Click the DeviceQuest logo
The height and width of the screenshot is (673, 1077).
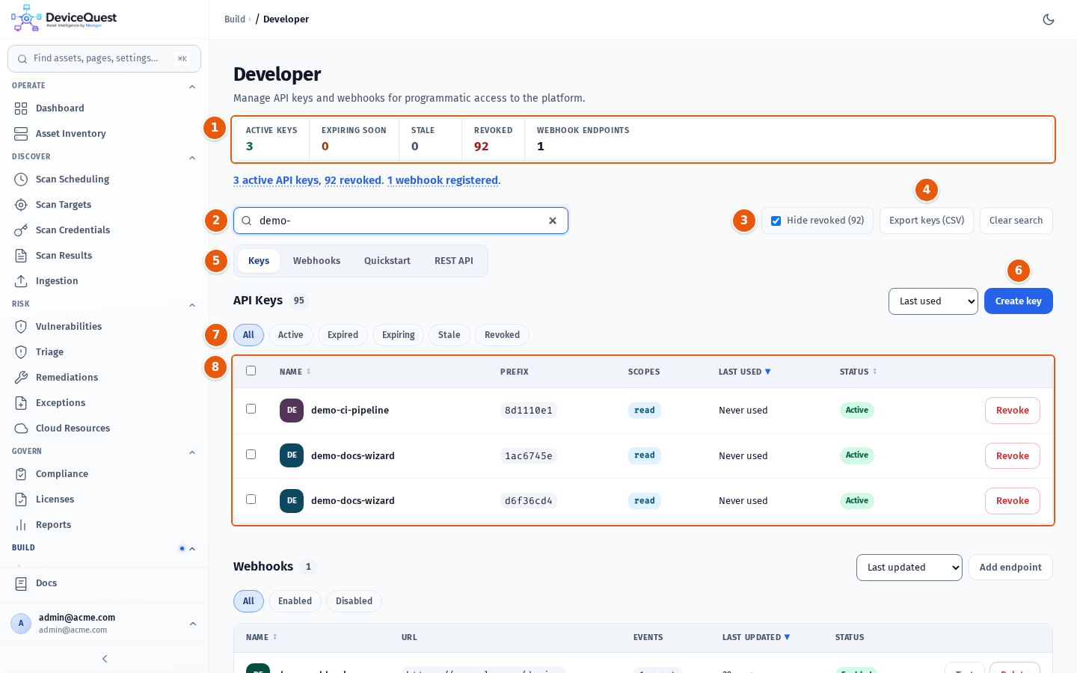pos(64,18)
